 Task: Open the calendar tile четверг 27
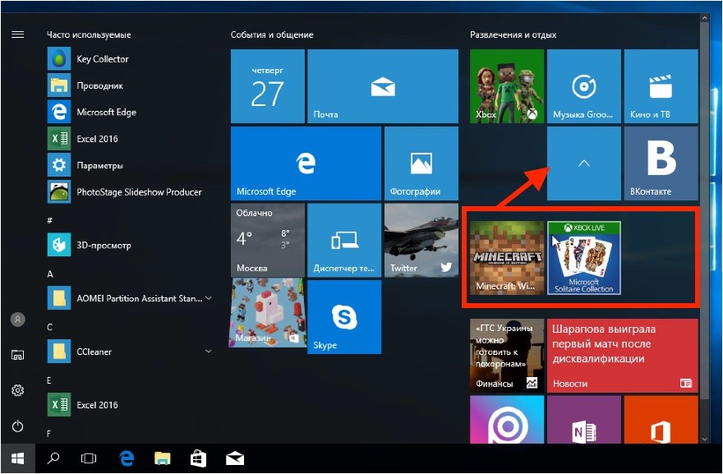pos(268,86)
